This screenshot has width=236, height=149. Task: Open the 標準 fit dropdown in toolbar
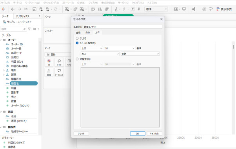(x=156, y=9)
